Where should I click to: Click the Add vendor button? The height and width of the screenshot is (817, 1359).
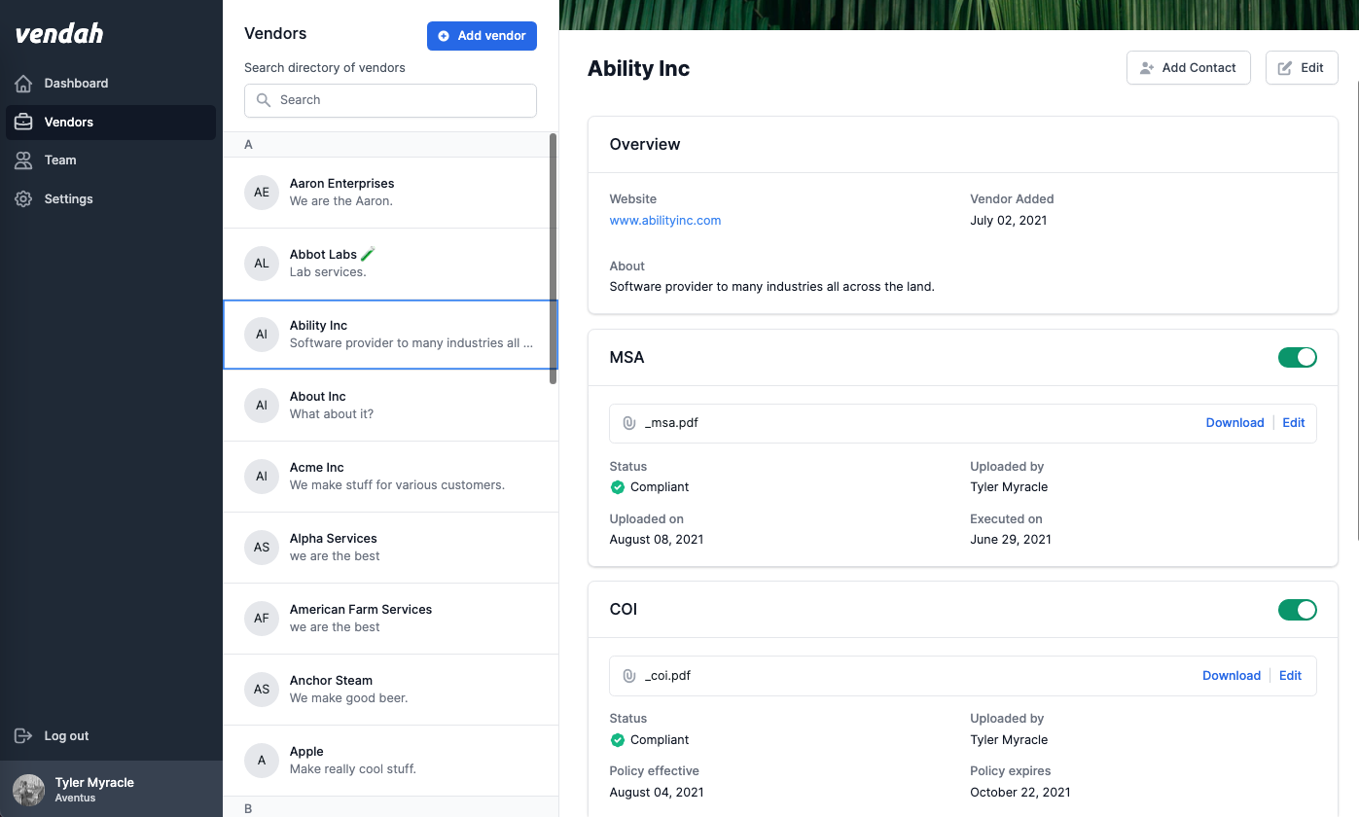tap(482, 36)
